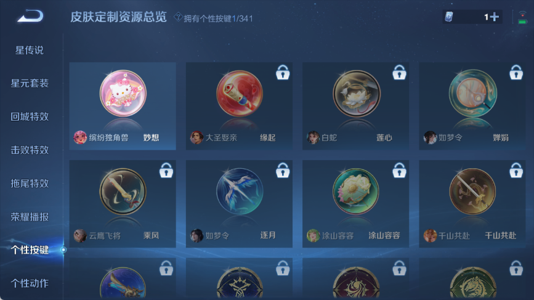
Task: Select the 荣耀播报 tab
Action: click(x=30, y=217)
